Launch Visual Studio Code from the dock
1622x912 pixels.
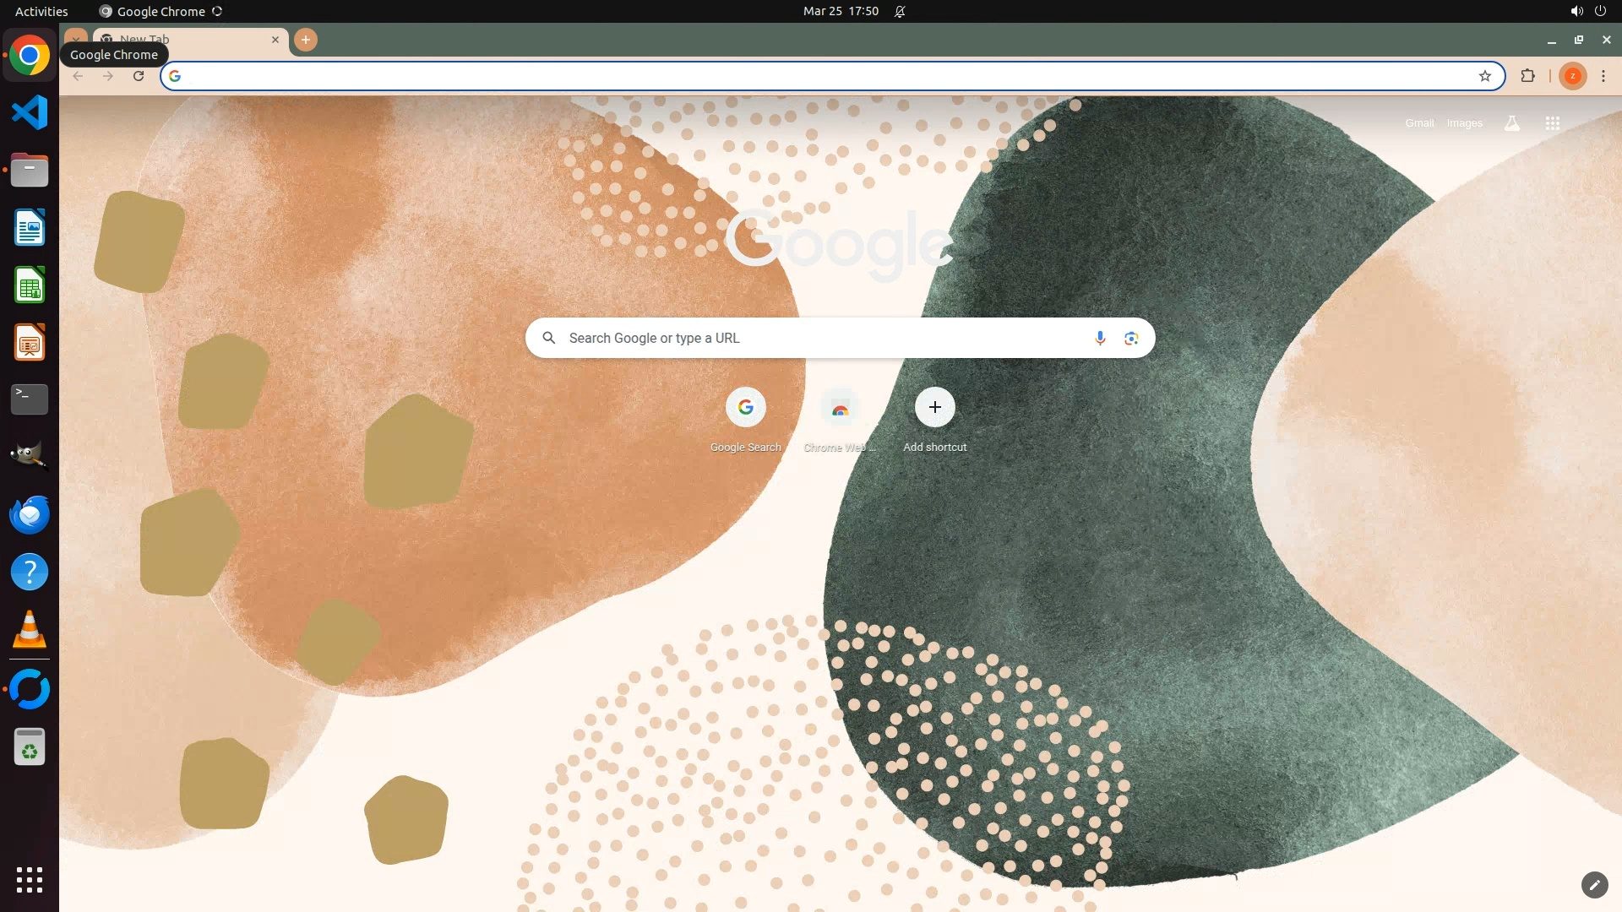pos(30,112)
